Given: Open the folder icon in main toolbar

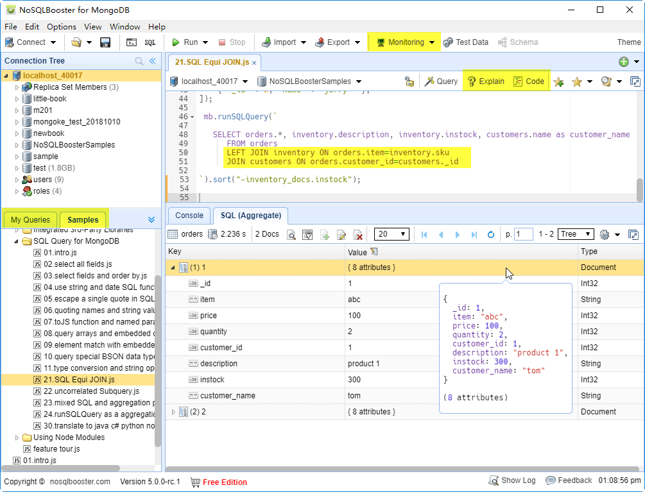Looking at the screenshot, I should pos(76,42).
